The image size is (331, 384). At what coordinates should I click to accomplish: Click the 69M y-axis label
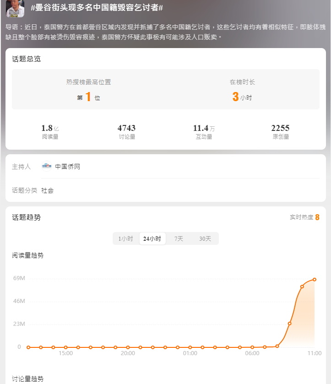coord(19,278)
